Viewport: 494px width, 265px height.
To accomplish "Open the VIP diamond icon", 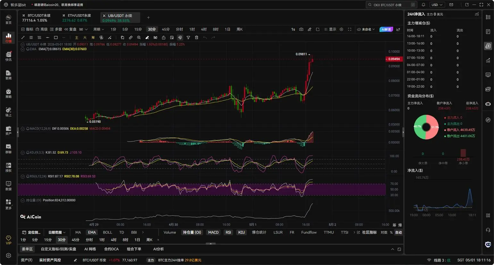I will coord(8,240).
